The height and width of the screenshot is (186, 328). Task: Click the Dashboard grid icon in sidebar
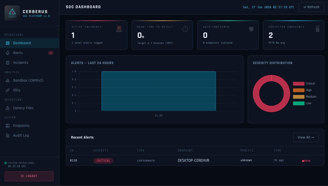[x=8, y=43]
